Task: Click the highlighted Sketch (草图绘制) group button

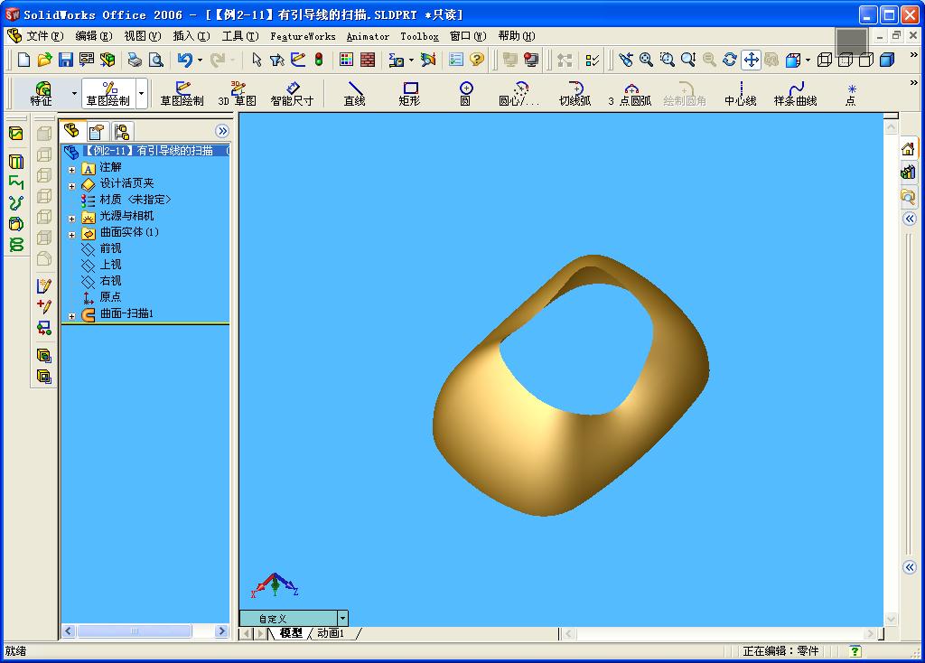Action: tap(108, 94)
